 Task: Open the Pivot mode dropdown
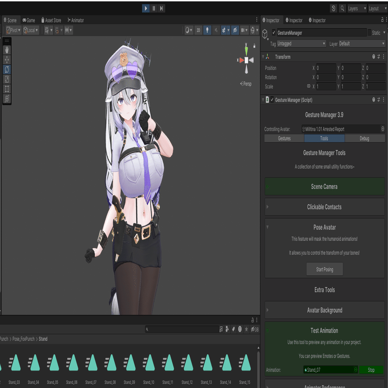(13, 30)
